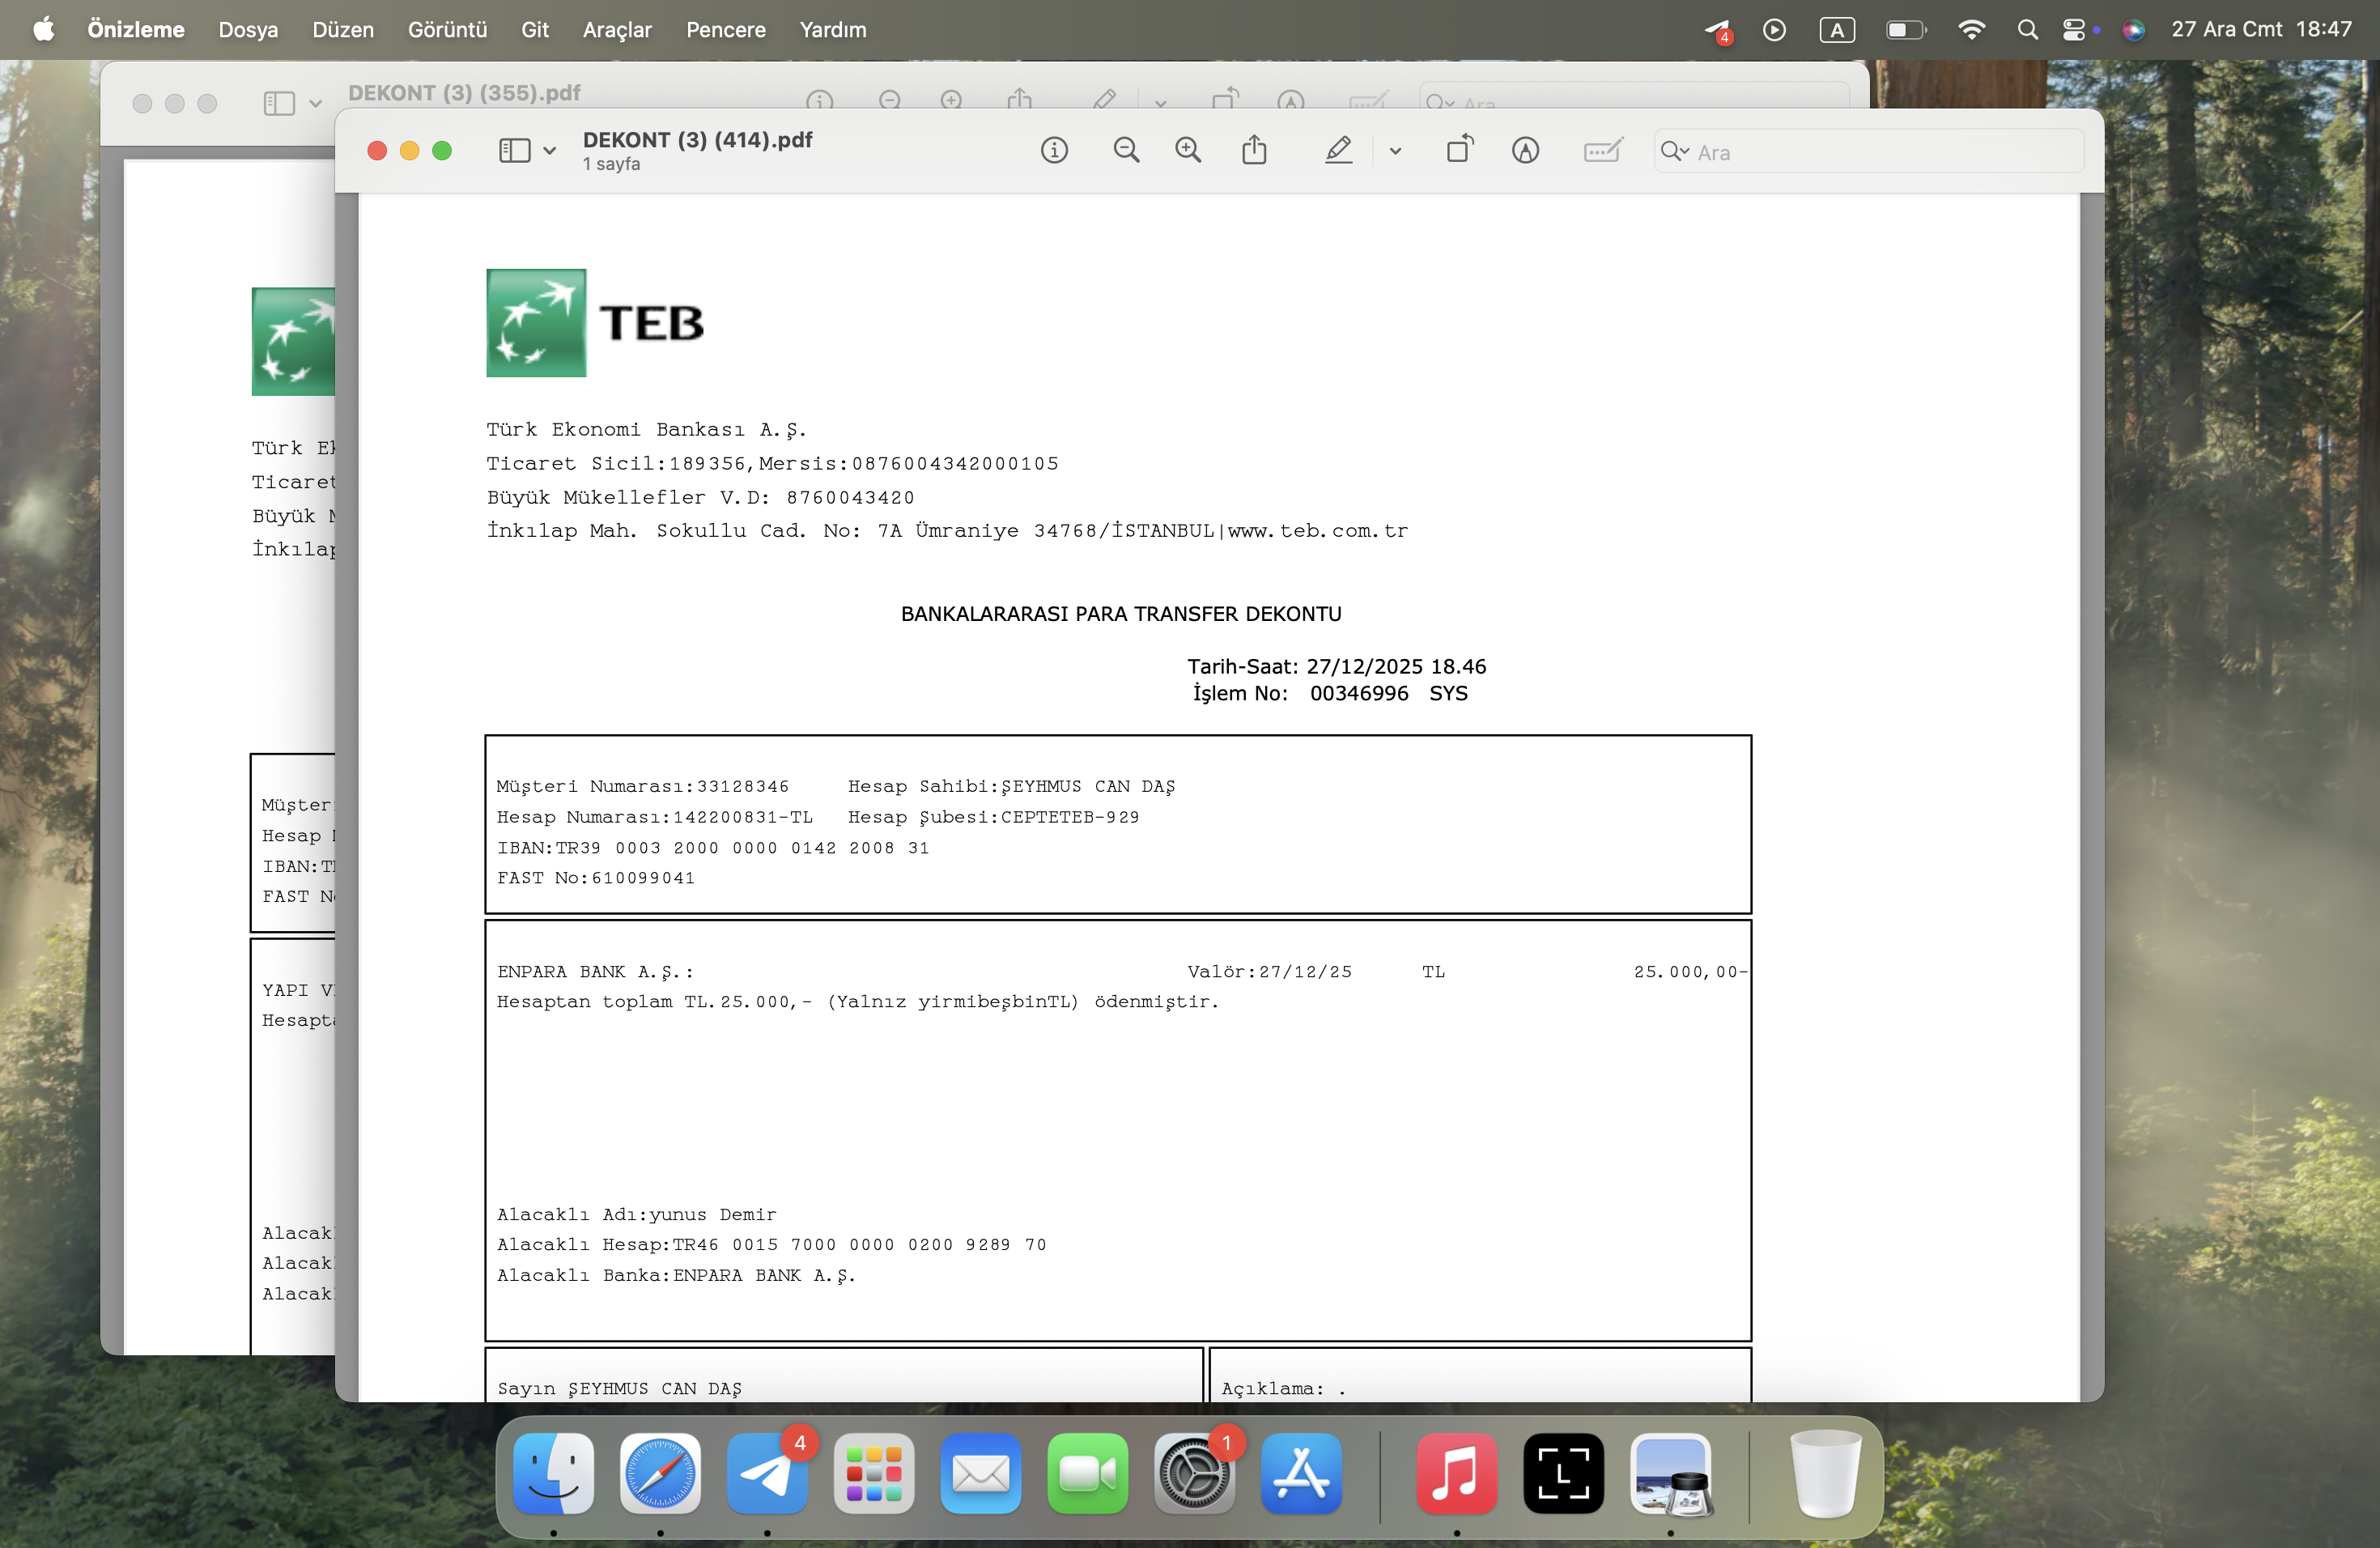Select the FAST No:610099041 text

click(596, 878)
